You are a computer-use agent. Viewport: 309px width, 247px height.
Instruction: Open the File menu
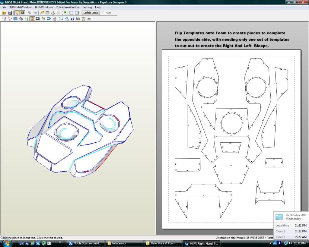coord(4,7)
